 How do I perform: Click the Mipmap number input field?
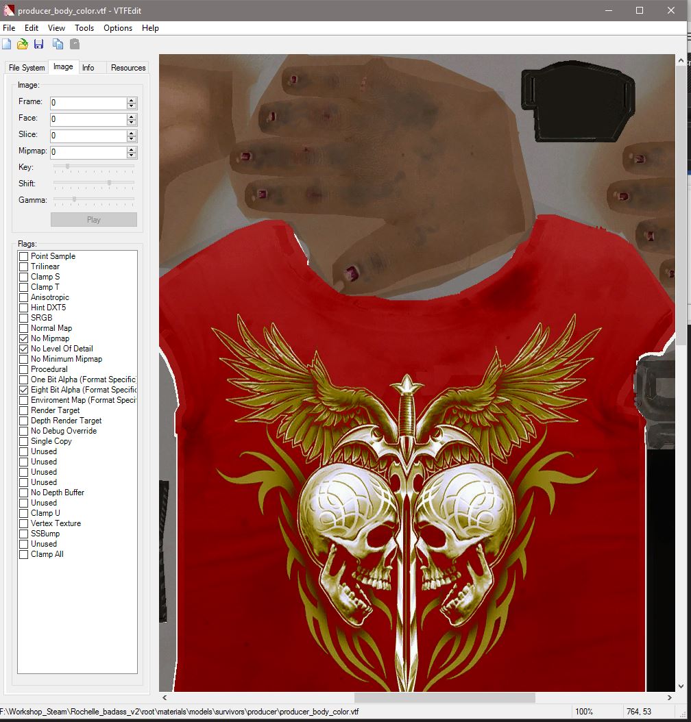88,152
